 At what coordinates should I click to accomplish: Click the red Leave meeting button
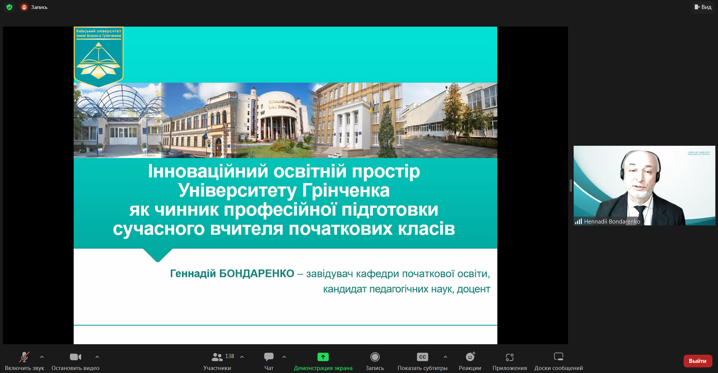(697, 361)
